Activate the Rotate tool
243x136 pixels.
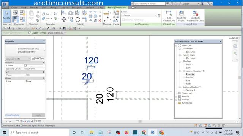[77, 19]
